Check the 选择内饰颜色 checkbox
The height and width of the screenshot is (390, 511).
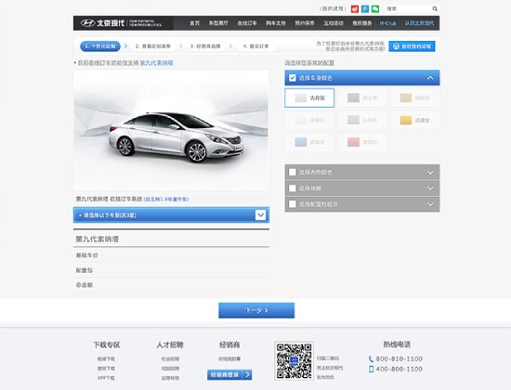pyautogui.click(x=293, y=172)
